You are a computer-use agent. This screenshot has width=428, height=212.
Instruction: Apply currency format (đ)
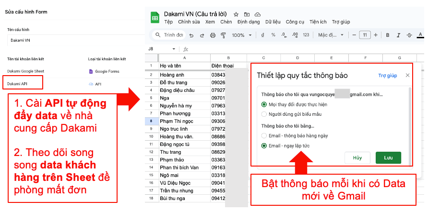262,35
